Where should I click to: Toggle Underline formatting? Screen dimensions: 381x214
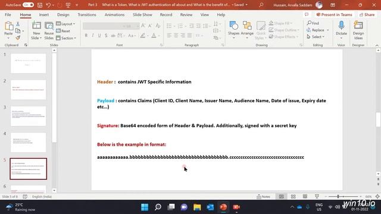coord(99,36)
